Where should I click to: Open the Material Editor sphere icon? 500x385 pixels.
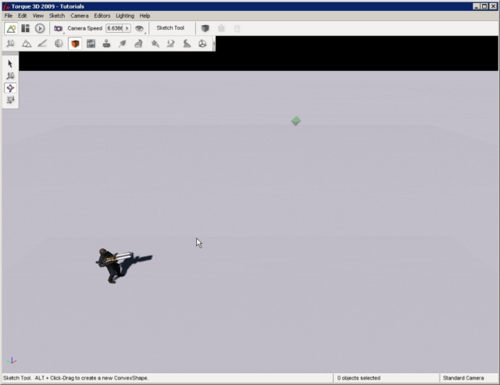coord(59,44)
